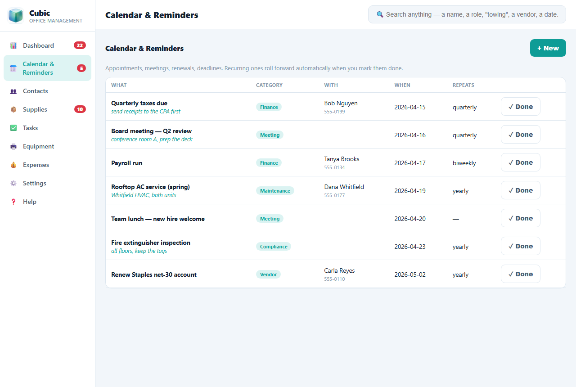Mark Rooftop AC service as done

coord(520,190)
